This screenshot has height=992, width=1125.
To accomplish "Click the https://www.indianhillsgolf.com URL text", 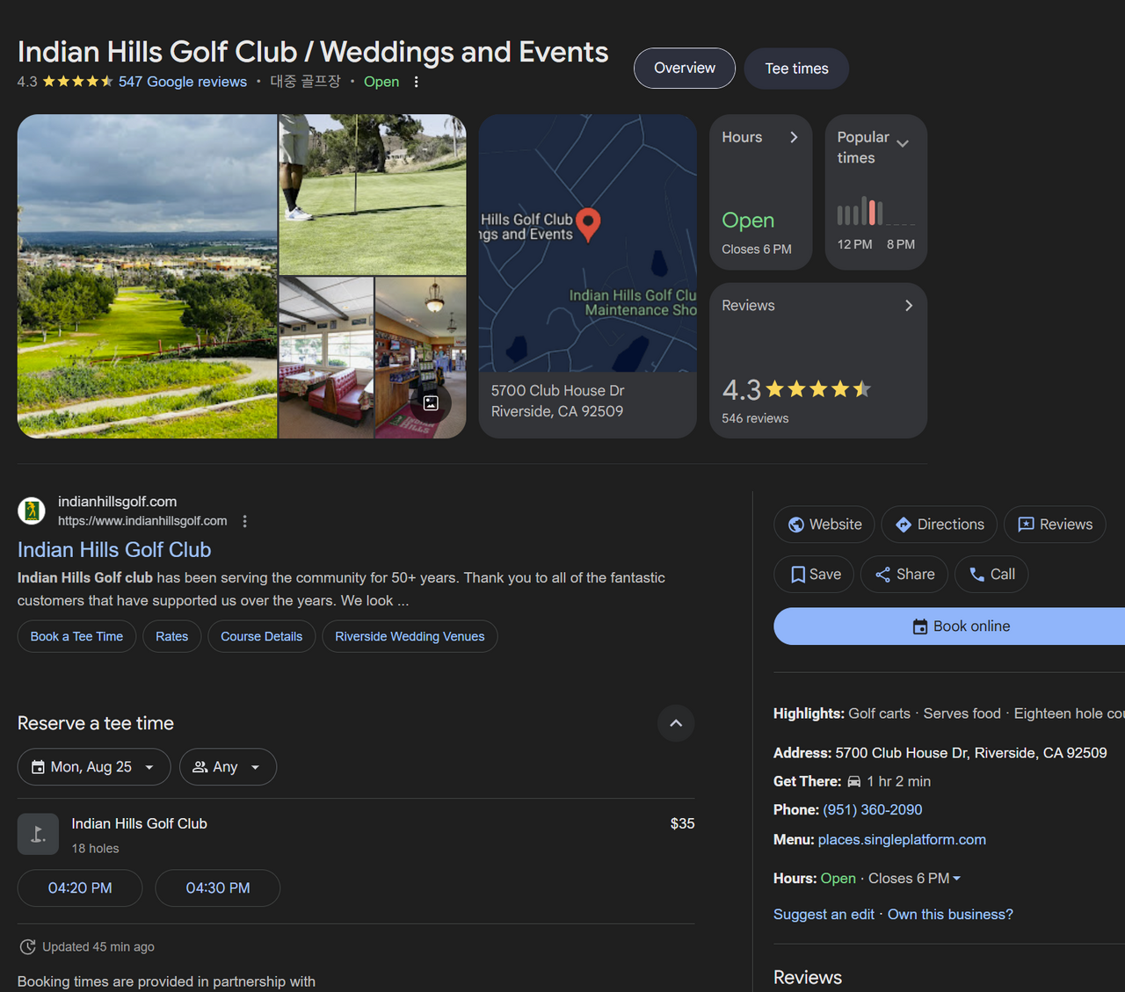I will tap(142, 521).
